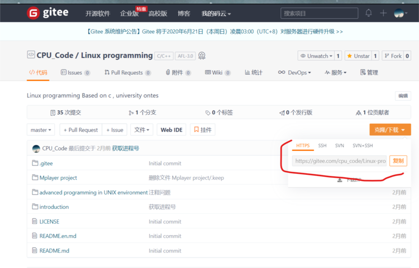Click the plus create icon

coord(383,13)
